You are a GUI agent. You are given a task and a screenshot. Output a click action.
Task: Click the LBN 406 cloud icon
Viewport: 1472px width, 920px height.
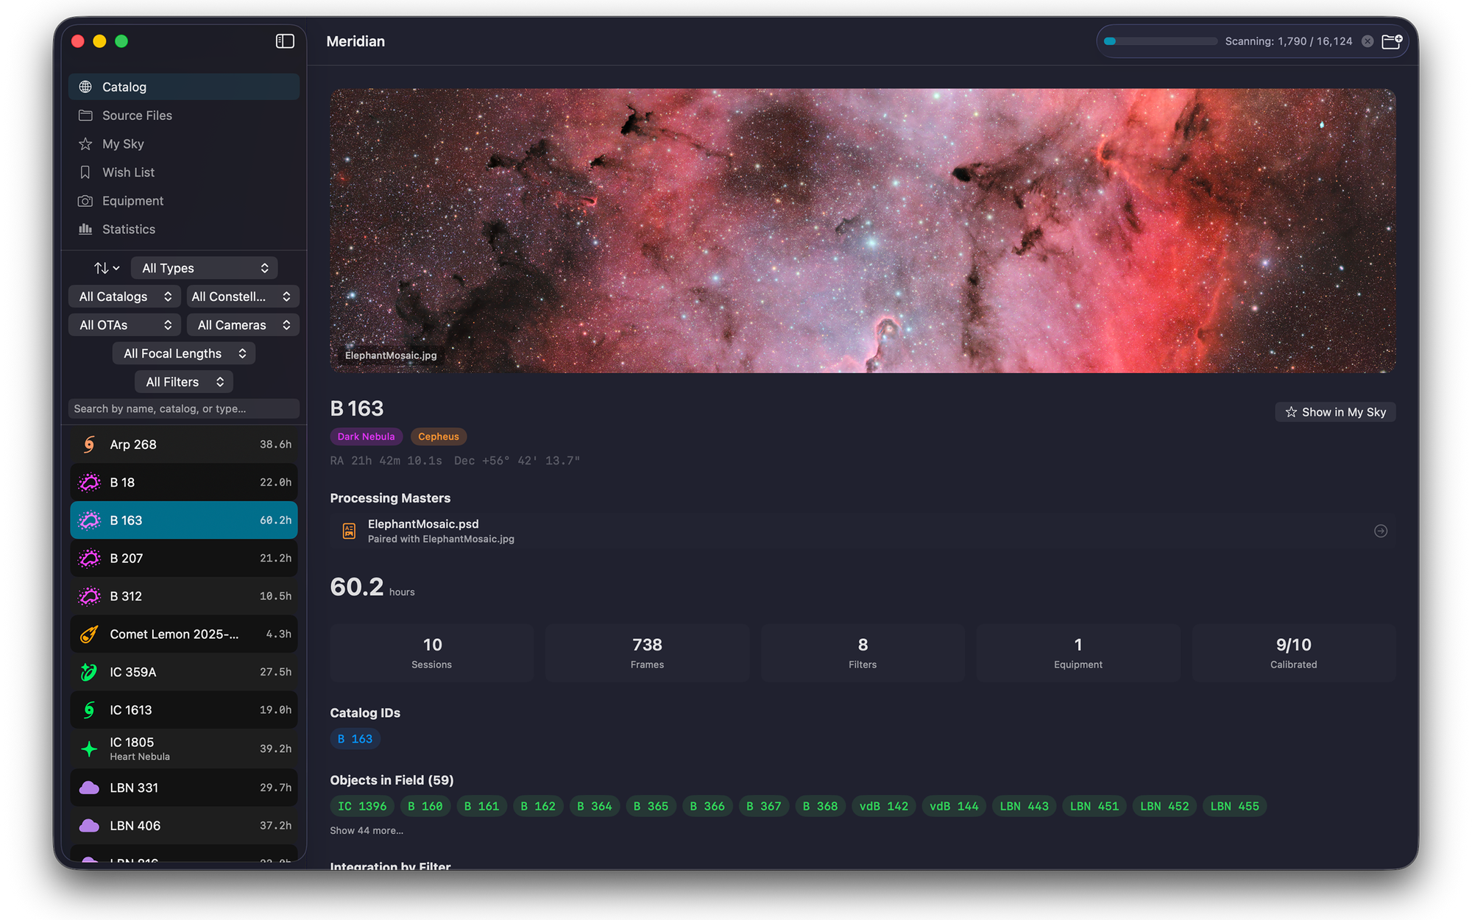(89, 826)
